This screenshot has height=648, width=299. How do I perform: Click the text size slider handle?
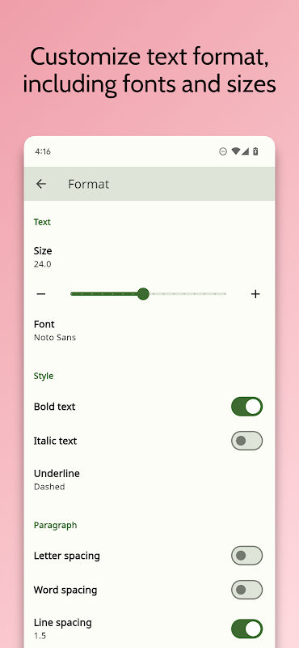pos(143,294)
